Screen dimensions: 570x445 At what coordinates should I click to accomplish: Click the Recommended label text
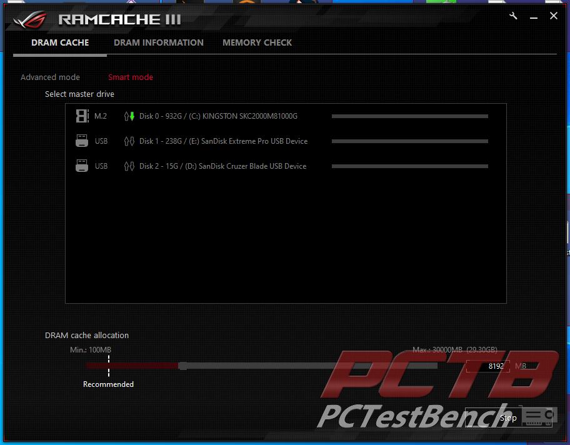108,384
